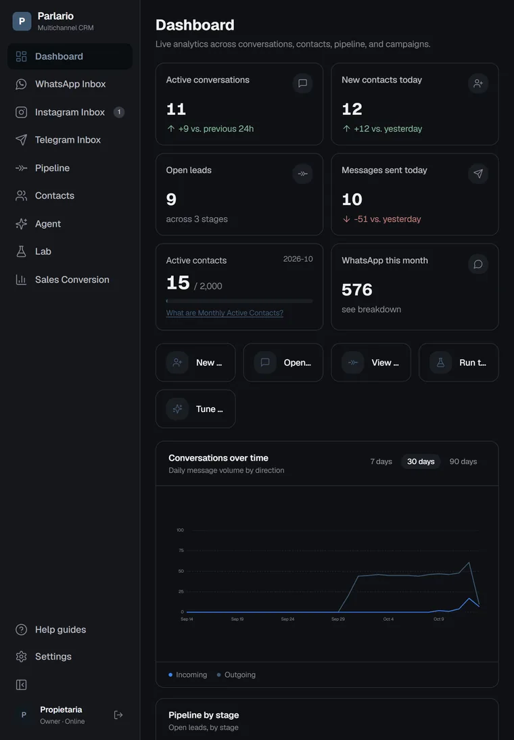Open the New contacts today card
The height and width of the screenshot is (740, 514).
415,103
